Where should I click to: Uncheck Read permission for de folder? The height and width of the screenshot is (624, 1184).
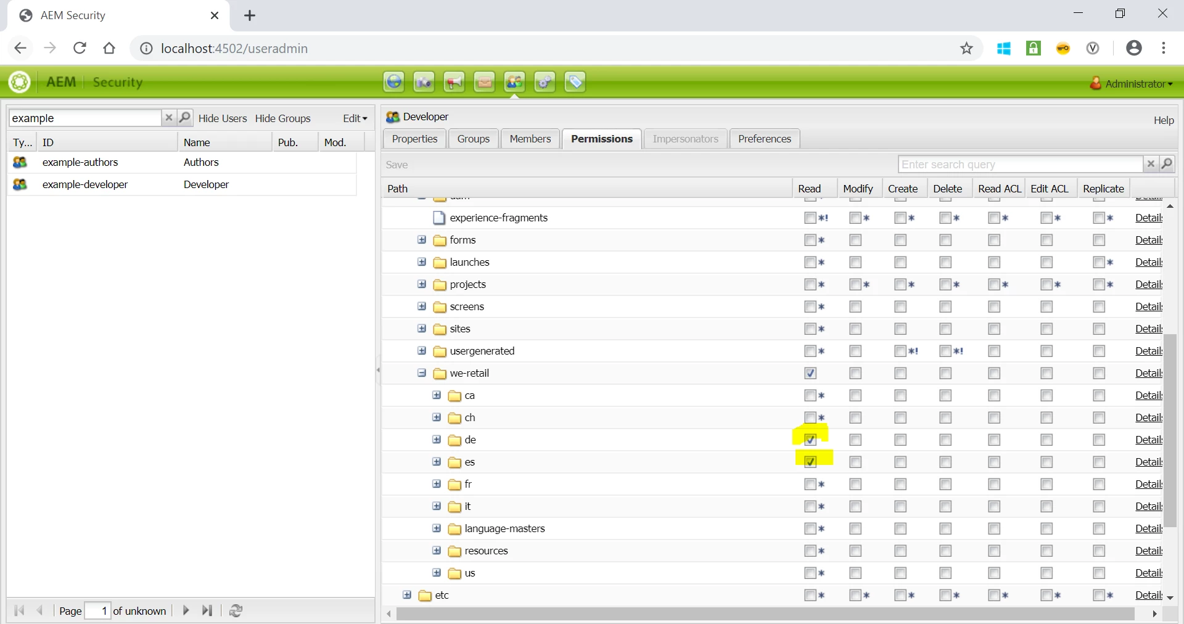tap(810, 440)
